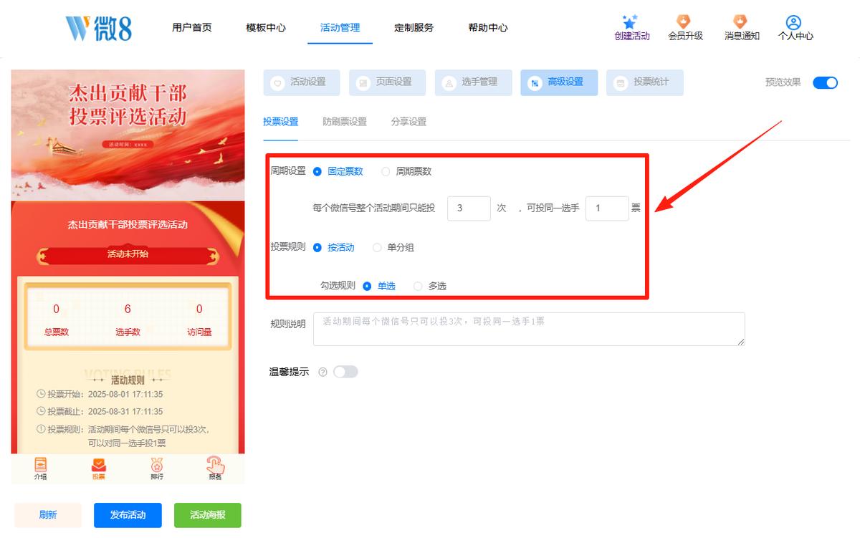Switch to the 投票统计 tab

coord(645,82)
